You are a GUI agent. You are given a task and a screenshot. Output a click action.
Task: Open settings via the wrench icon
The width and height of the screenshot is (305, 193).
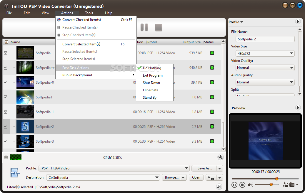[x=220, y=157]
